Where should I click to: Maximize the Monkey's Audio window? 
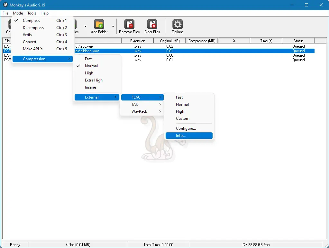(306, 5)
